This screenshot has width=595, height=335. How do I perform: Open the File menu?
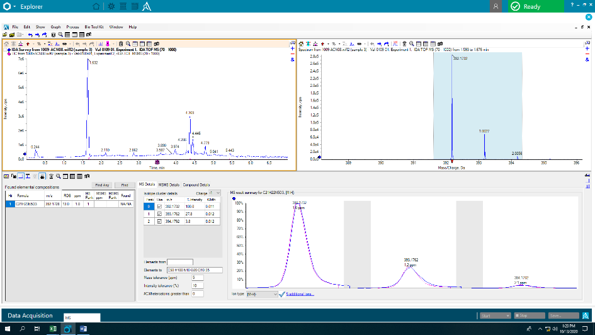[15, 27]
